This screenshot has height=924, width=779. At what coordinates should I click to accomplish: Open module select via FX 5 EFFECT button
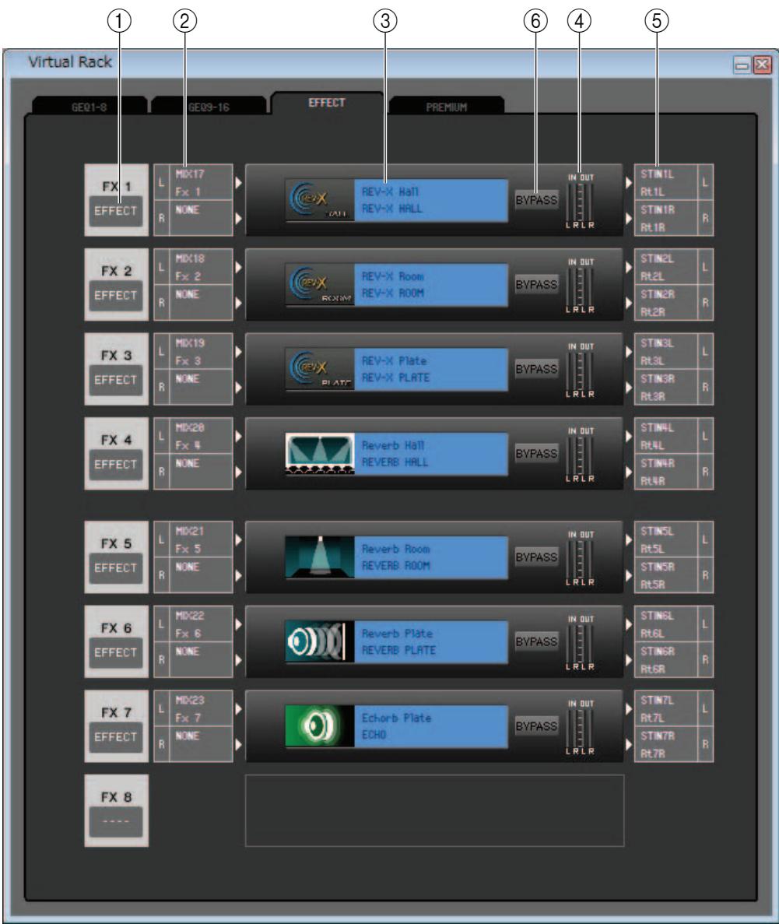[115, 569]
